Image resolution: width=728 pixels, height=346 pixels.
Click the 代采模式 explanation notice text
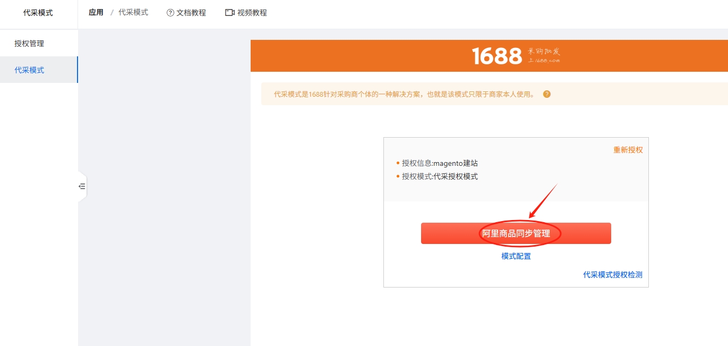pos(404,94)
